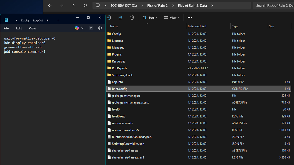Select the level0.resS file
Screen dimensions: 294x165
(x=199, y=116)
